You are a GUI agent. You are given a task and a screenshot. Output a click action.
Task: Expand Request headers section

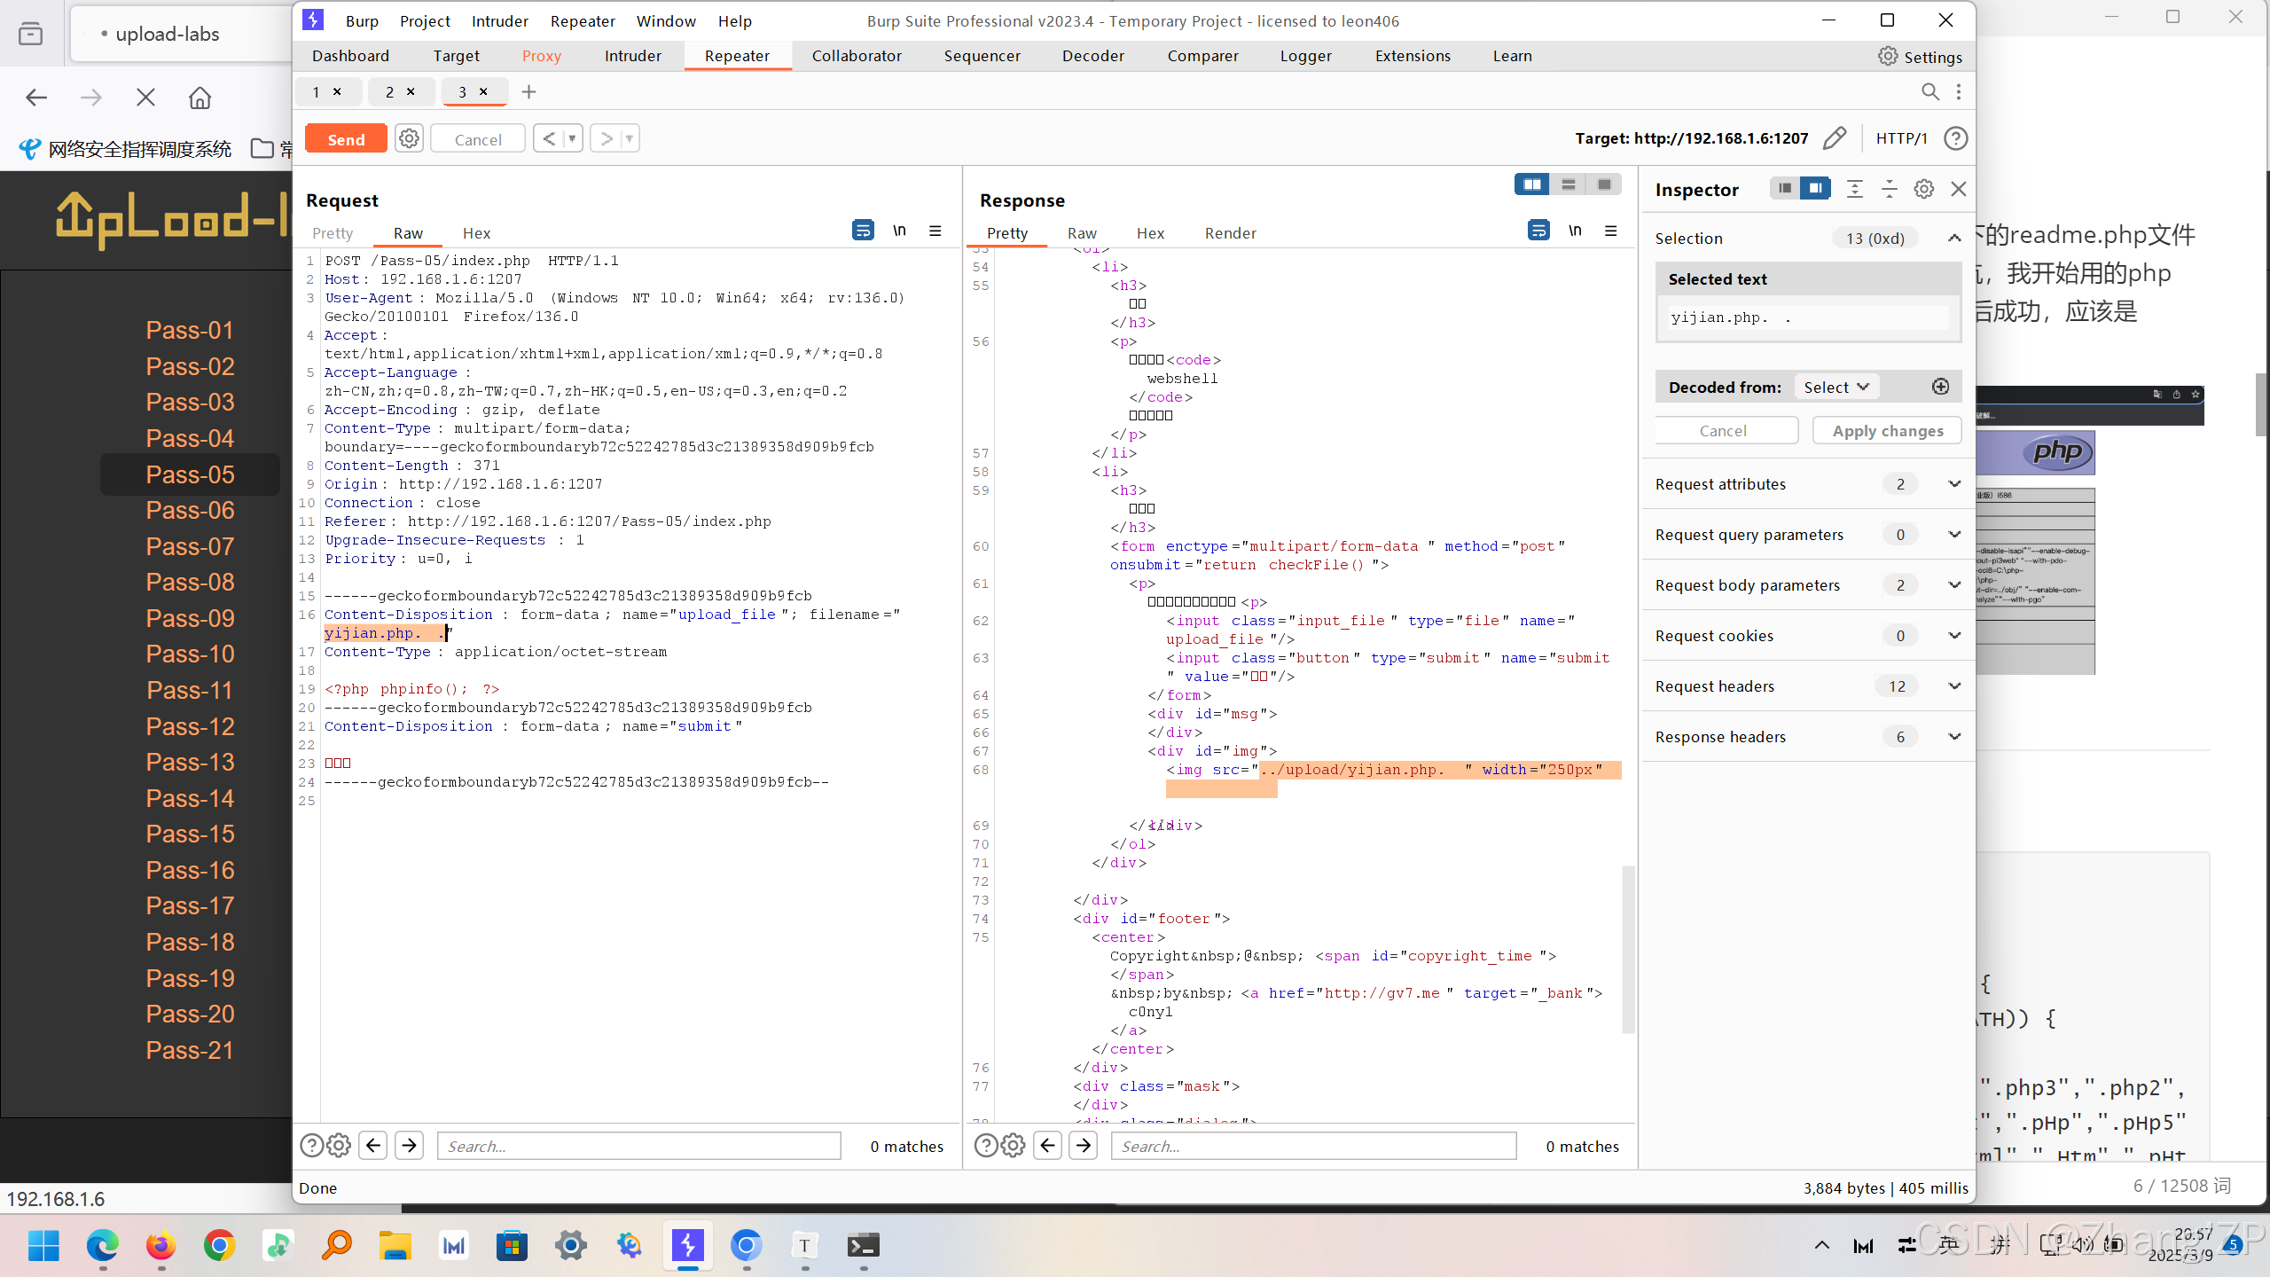tap(1954, 686)
